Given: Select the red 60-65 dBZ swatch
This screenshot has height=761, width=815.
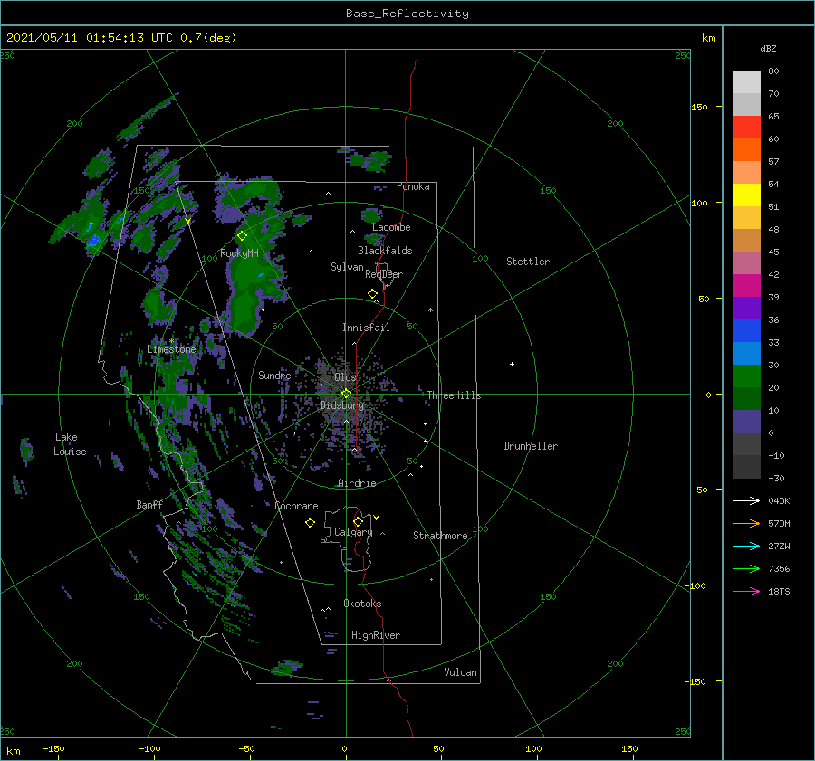Looking at the screenshot, I should tap(746, 128).
